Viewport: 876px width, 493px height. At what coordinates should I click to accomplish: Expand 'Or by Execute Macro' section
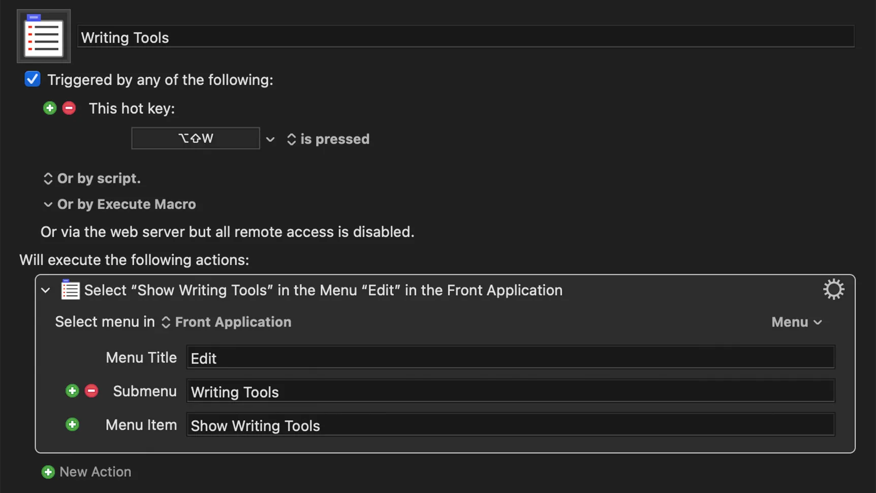pos(48,204)
